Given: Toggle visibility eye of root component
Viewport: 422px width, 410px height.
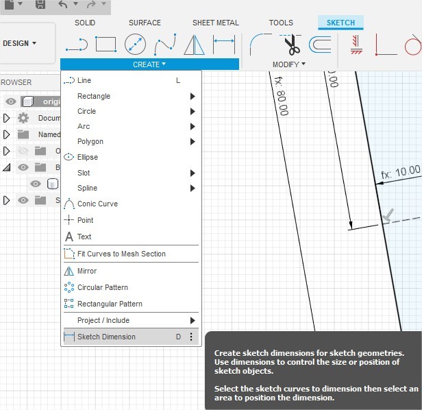Looking at the screenshot, I should 11,101.
